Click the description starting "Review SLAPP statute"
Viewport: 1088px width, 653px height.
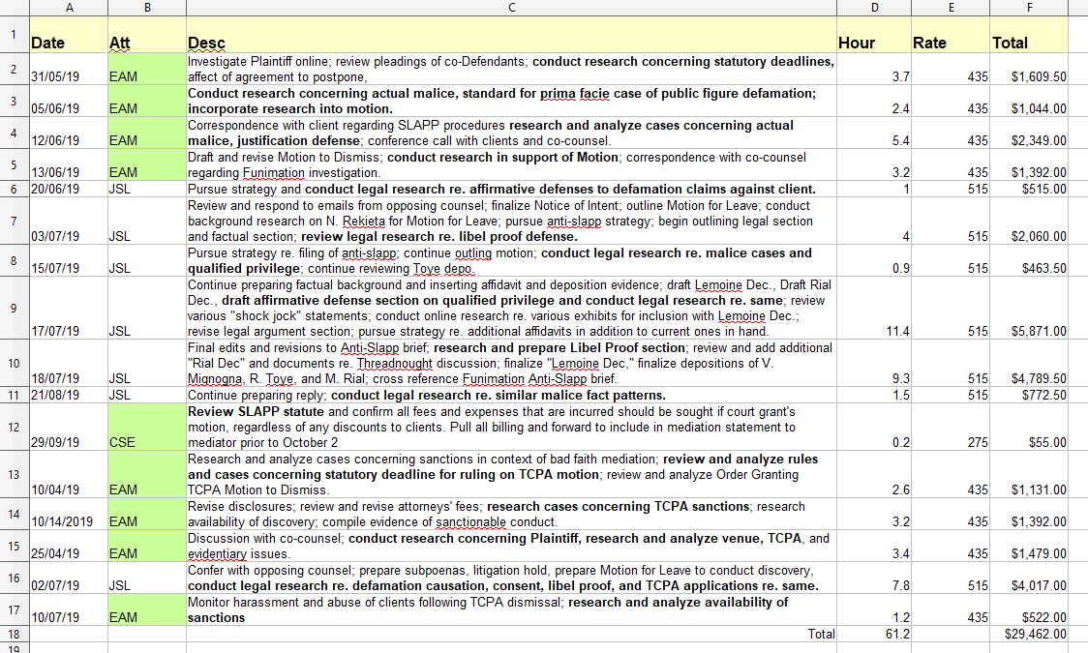pyautogui.click(x=511, y=427)
